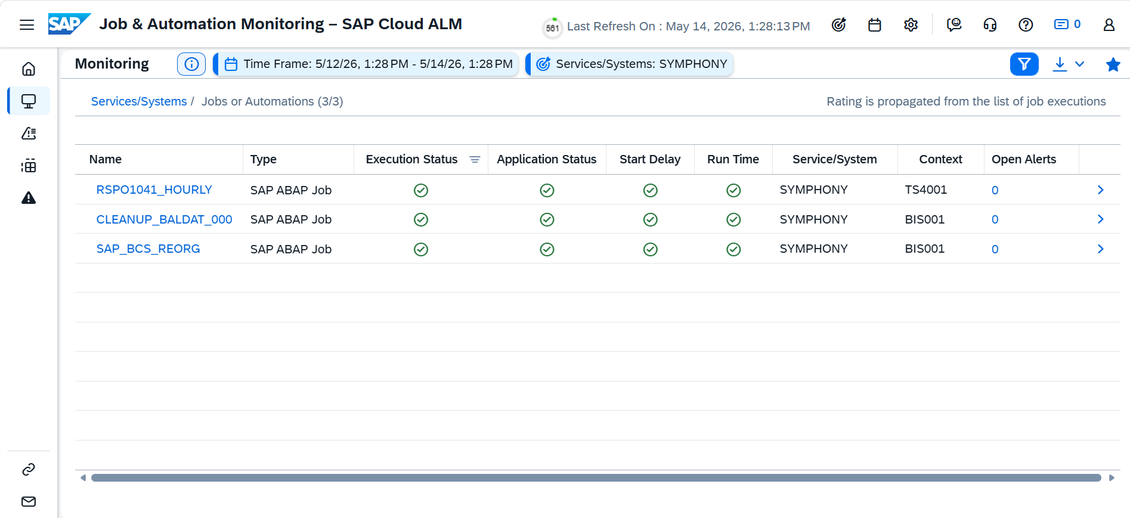
Task: Open the time frame calendar icon in header
Action: (875, 24)
